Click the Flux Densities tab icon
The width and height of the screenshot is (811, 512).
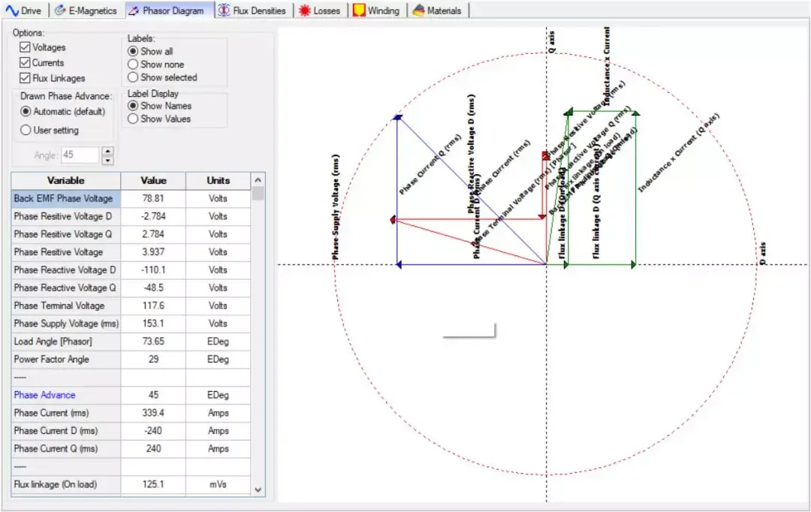224,11
